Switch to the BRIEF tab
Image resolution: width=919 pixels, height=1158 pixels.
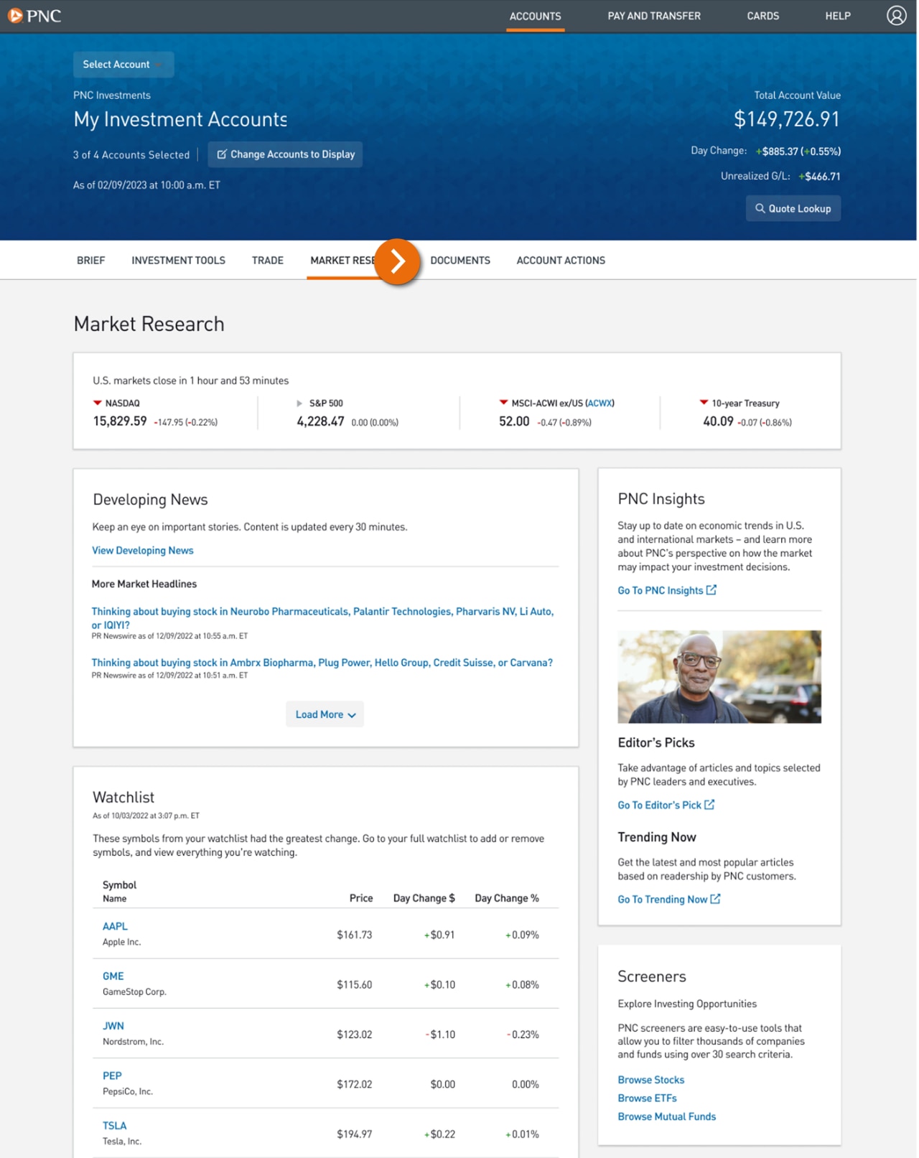coord(91,261)
